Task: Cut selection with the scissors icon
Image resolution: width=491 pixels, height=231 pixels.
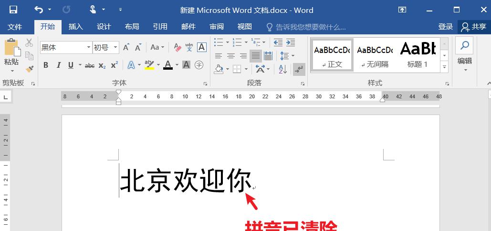Action: point(29,42)
